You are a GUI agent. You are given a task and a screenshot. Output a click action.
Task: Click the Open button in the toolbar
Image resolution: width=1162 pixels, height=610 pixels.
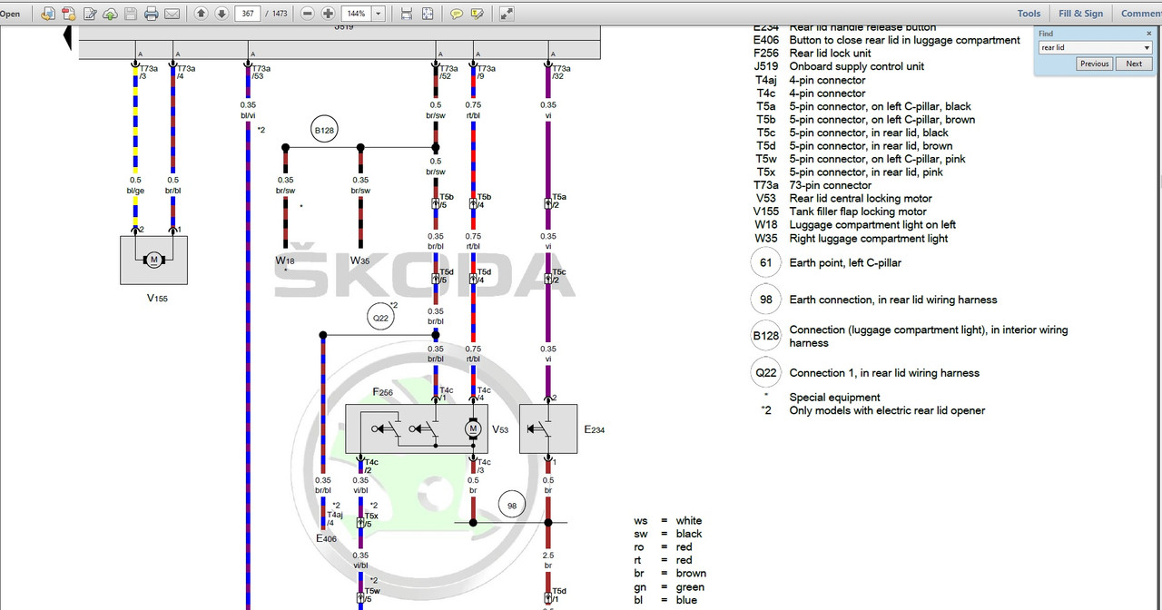(x=9, y=14)
